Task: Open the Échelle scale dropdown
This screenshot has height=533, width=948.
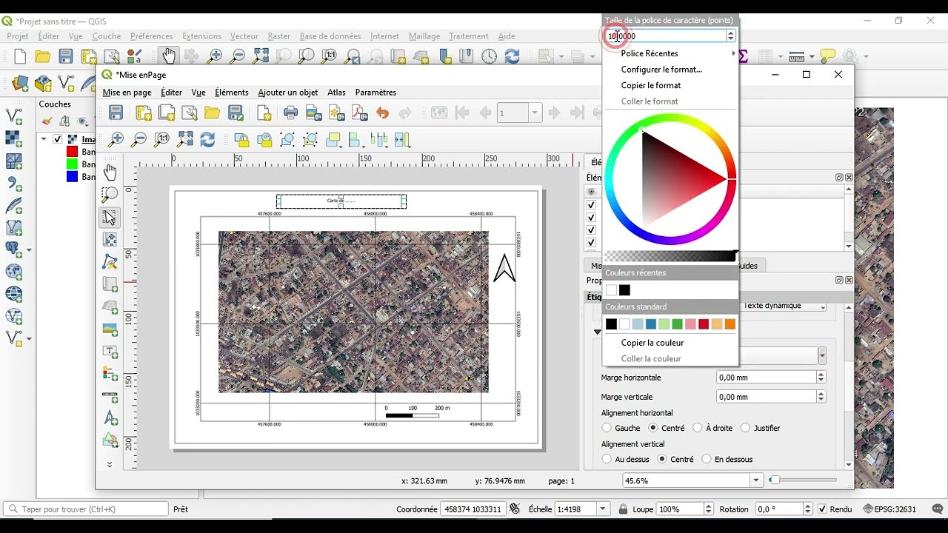Action: tap(603, 509)
